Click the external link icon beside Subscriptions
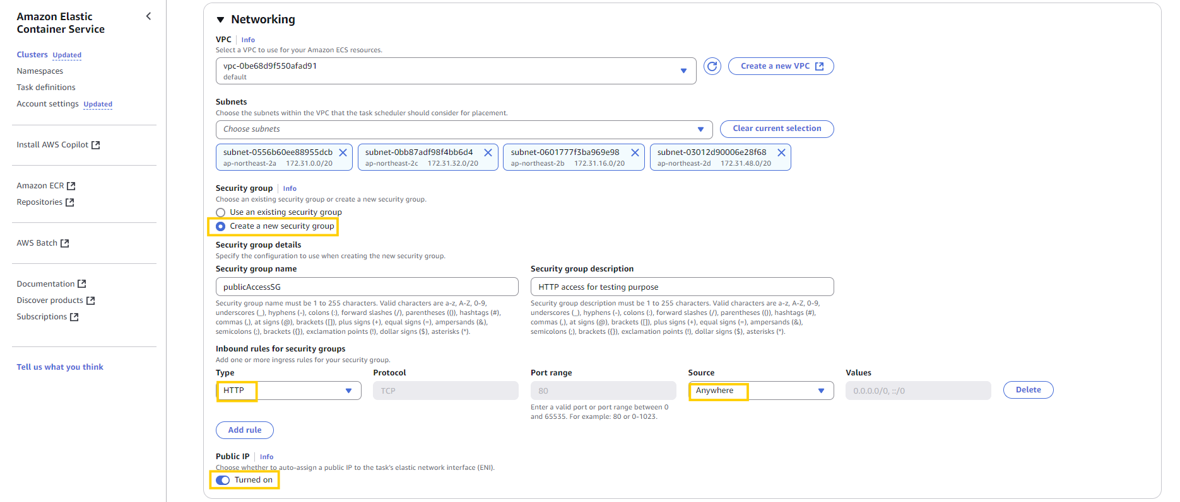This screenshot has width=1180, height=502. click(x=74, y=317)
